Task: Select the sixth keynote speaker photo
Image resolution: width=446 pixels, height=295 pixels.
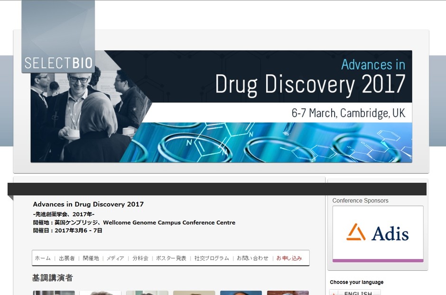Action: (288, 293)
